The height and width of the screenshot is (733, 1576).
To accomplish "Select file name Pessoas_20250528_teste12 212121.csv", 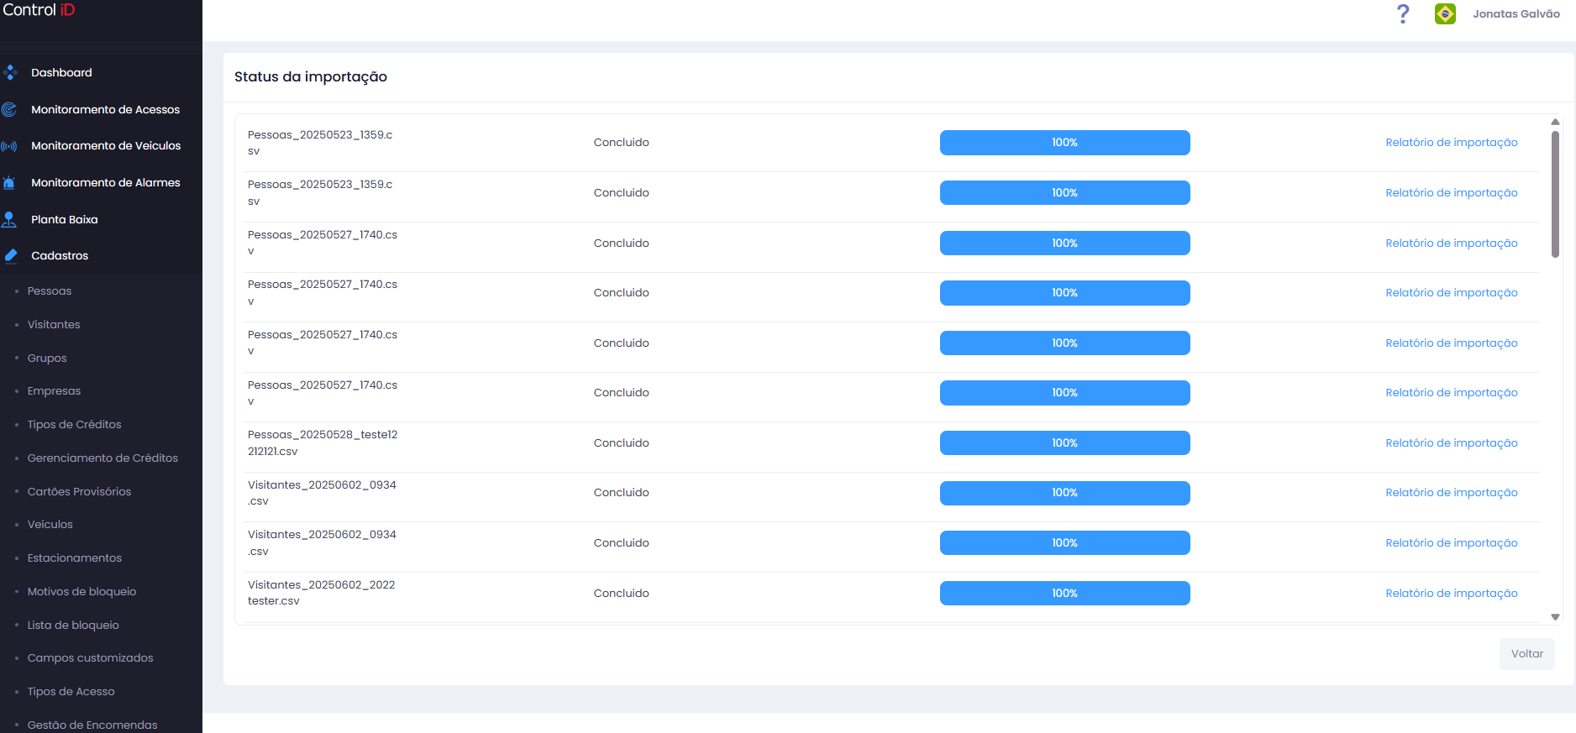I will coord(323,443).
